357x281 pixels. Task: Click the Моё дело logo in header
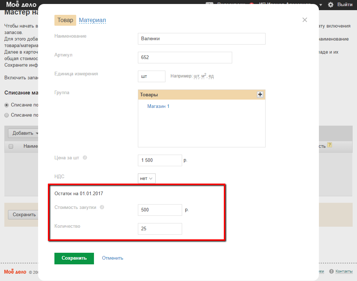click(21, 4)
